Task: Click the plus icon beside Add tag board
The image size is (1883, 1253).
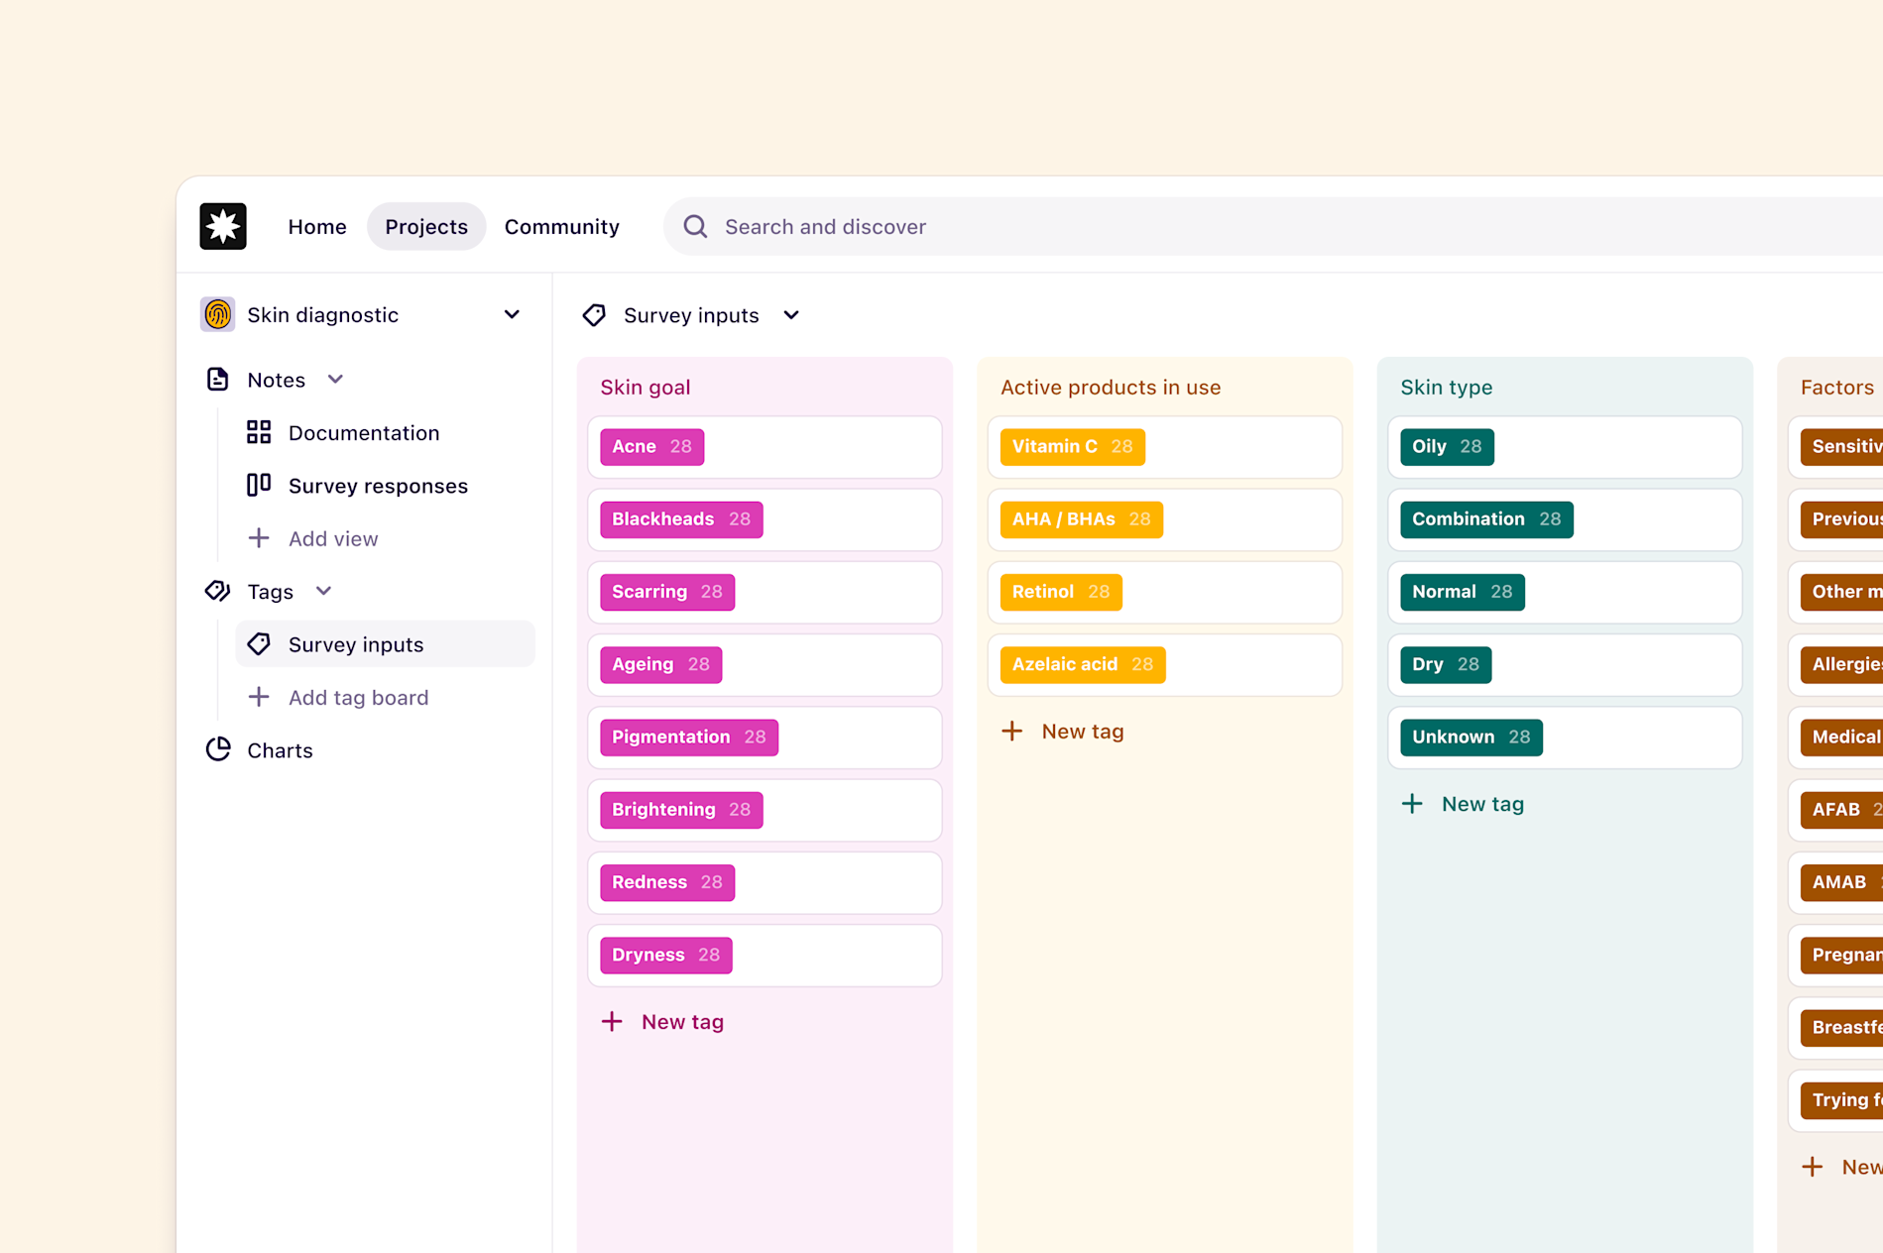Action: click(x=259, y=697)
